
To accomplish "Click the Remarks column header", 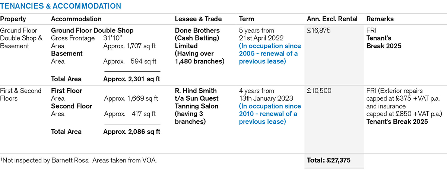I will (380, 19).
